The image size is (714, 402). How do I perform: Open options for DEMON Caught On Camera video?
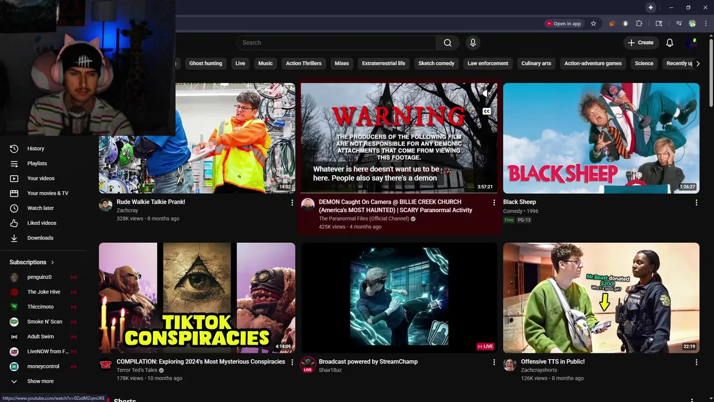click(x=494, y=203)
